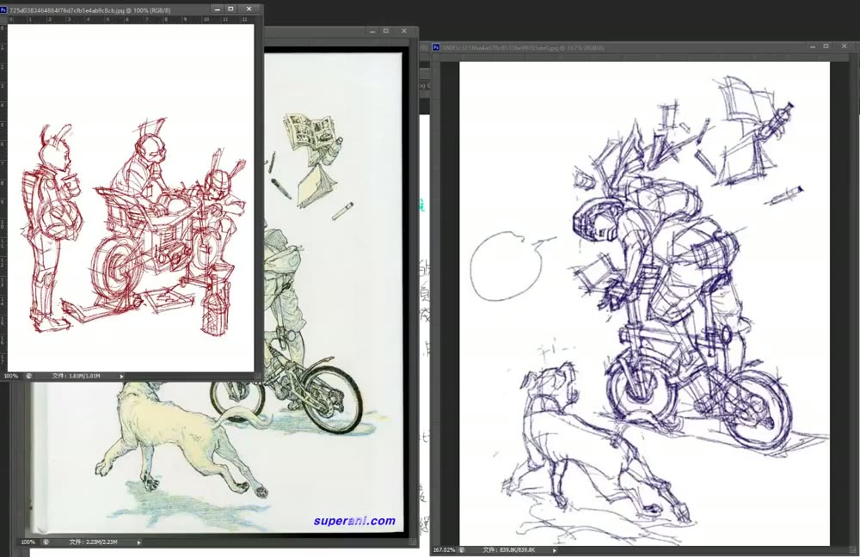Image resolution: width=860 pixels, height=557 pixels.
Task: Click vertical ruler of red sketch window
Action: point(3,198)
